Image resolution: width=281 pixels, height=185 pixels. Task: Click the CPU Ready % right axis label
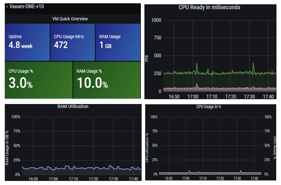pos(274,148)
